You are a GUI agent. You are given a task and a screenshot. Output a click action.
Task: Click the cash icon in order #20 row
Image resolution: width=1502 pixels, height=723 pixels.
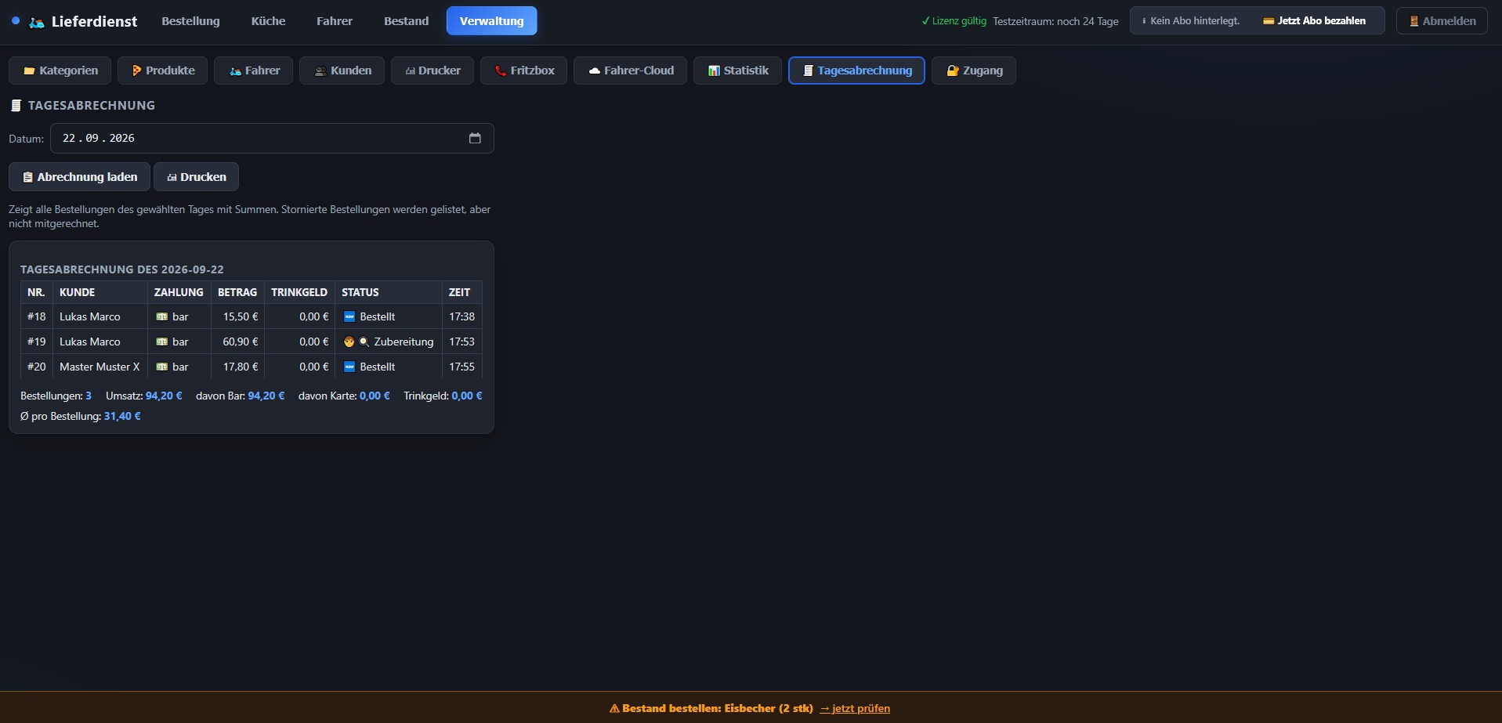point(162,367)
